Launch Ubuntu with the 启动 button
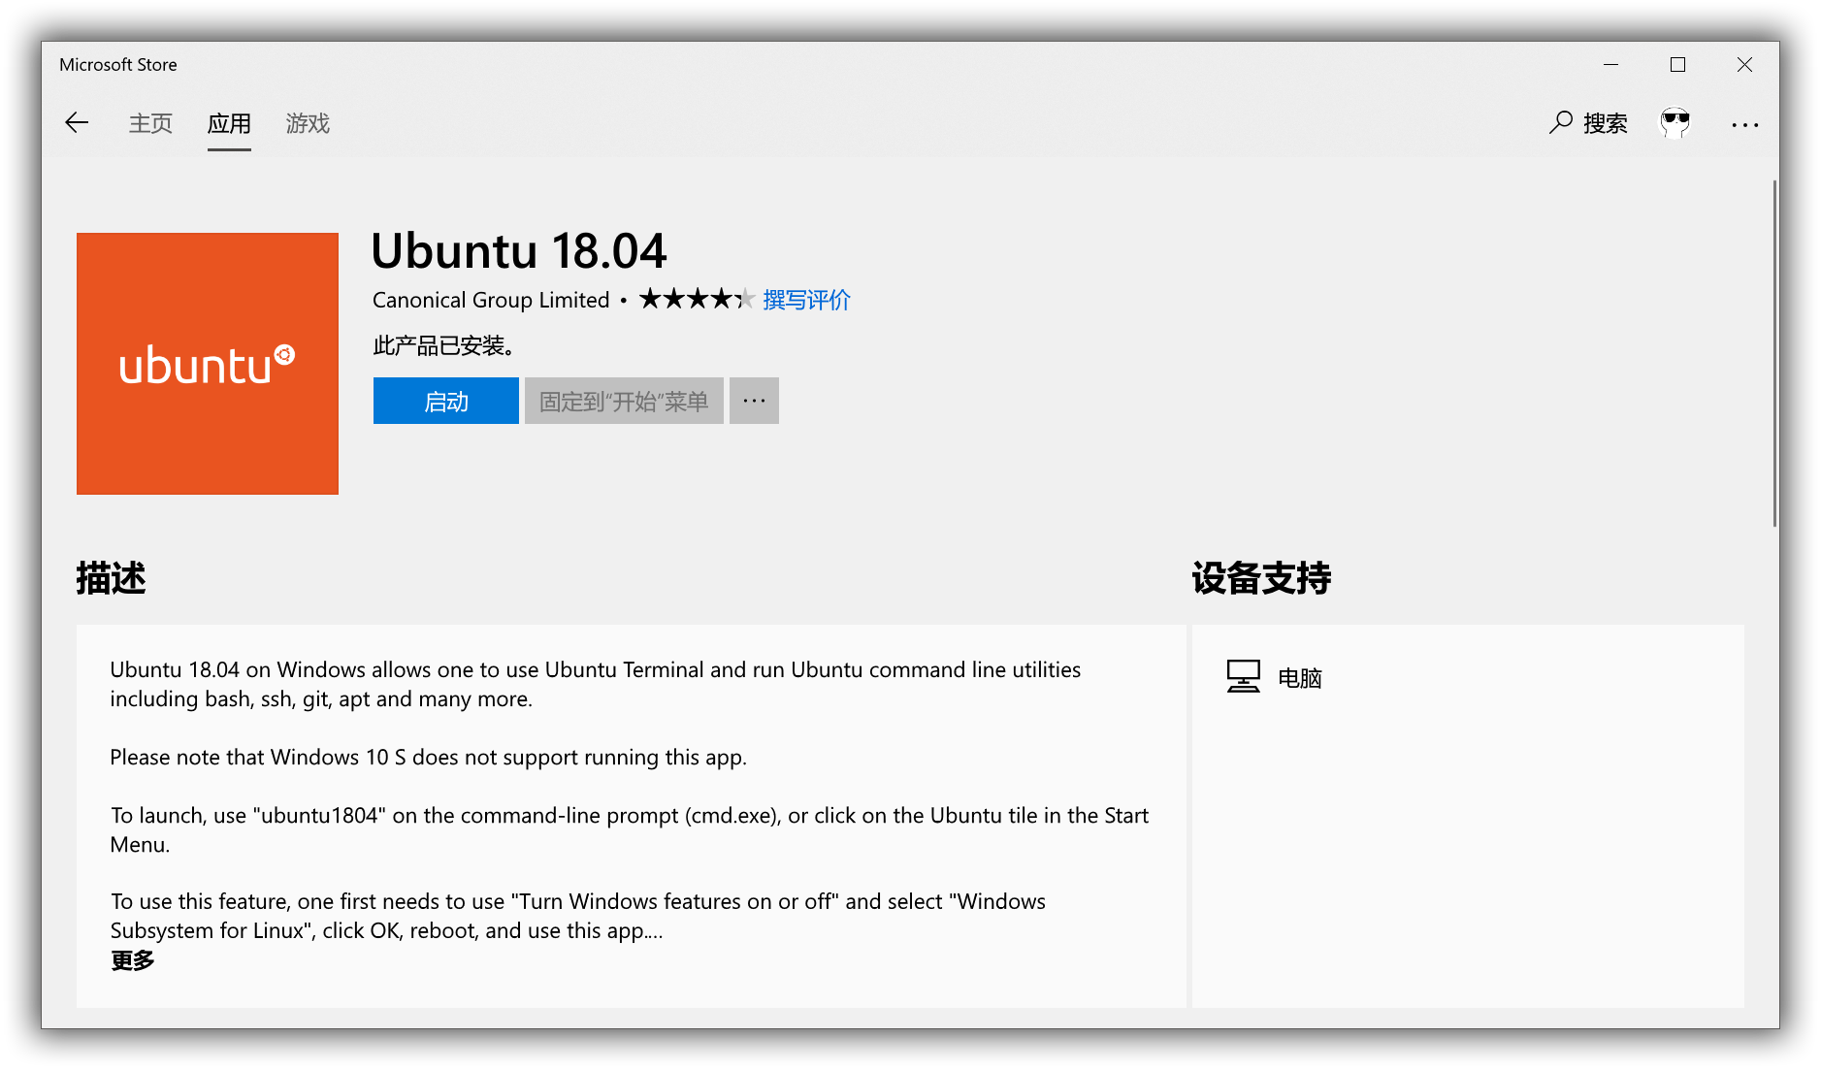 click(446, 401)
